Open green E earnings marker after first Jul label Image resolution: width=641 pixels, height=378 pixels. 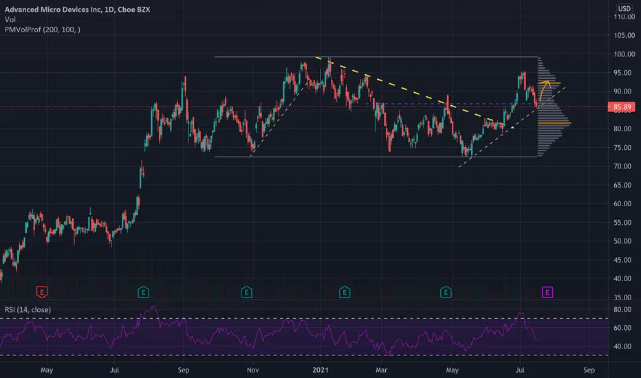click(x=143, y=292)
